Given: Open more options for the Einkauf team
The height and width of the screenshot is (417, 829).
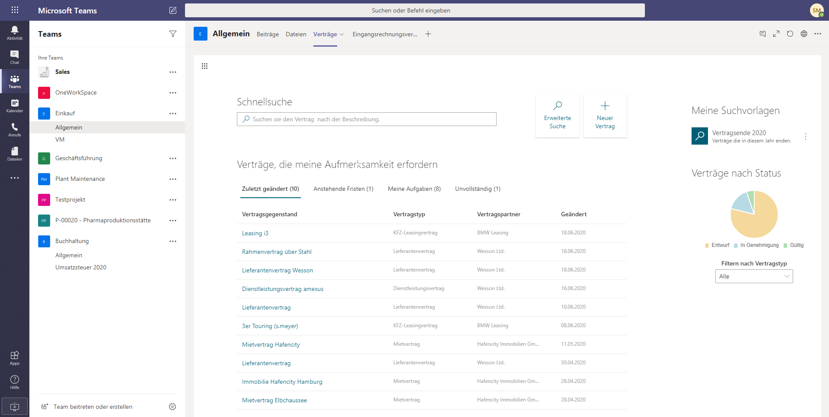Looking at the screenshot, I should pos(173,114).
